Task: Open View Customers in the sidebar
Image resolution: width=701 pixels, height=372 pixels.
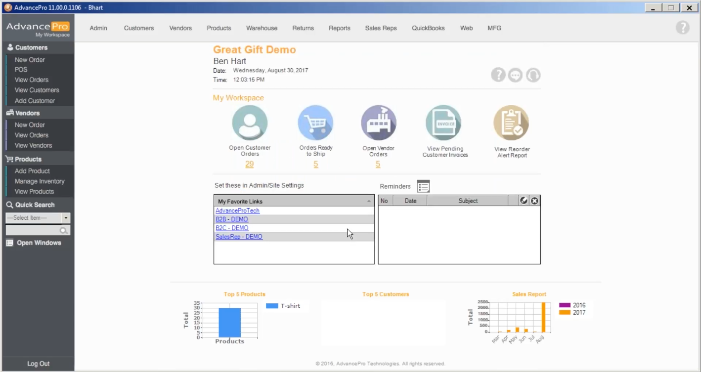Action: tap(37, 90)
